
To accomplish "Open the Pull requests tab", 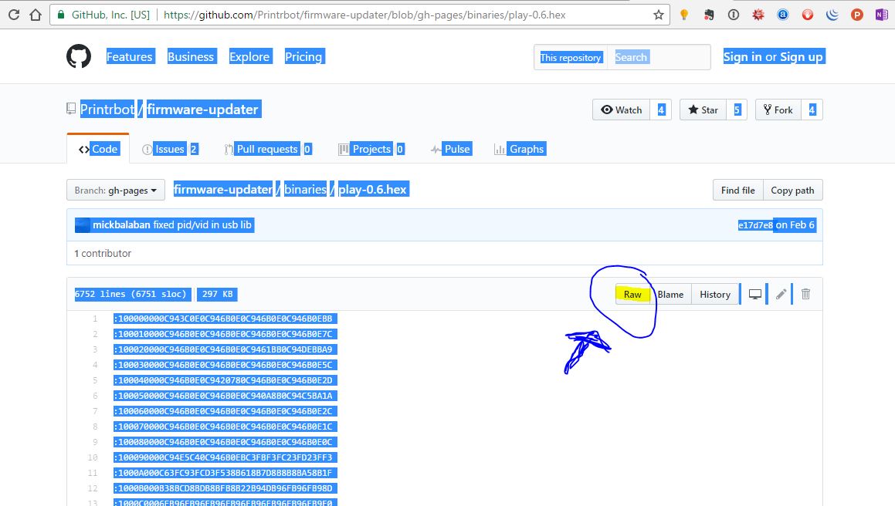I will (x=268, y=149).
